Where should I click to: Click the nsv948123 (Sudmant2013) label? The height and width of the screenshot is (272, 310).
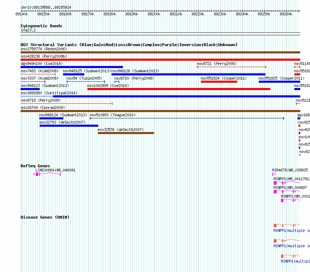[45, 86]
